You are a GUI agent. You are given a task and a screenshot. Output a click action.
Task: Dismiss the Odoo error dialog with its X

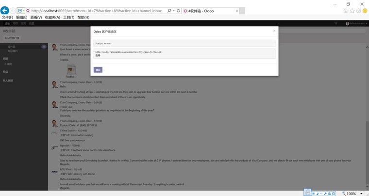(x=274, y=31)
